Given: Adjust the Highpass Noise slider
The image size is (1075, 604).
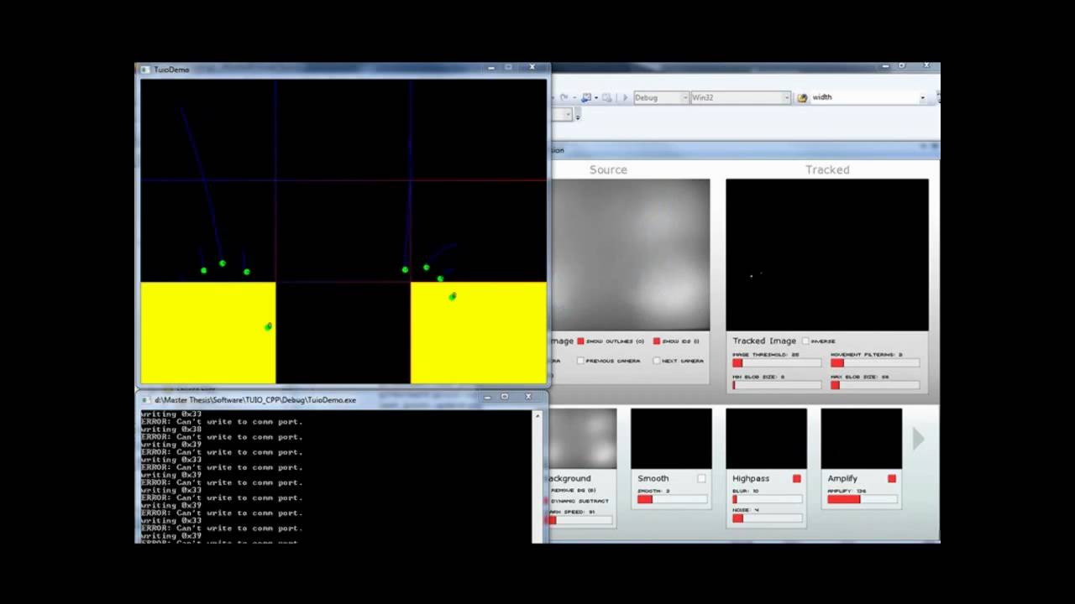Looking at the screenshot, I should (768, 518).
